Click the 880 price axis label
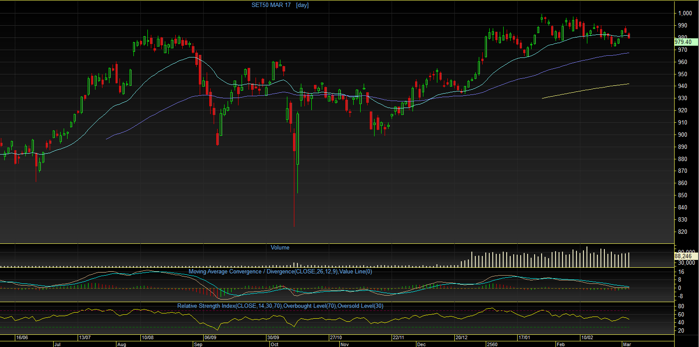Viewport: 699px width, 347px height. click(682, 159)
